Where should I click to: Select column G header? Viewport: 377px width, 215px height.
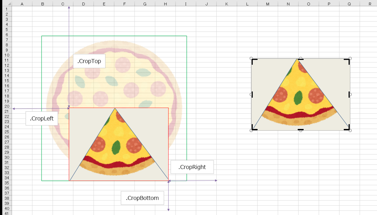(x=145, y=4)
